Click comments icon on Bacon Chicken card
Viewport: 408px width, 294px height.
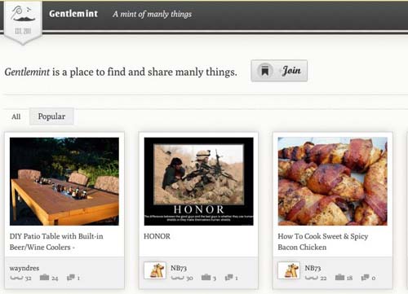pos(365,277)
